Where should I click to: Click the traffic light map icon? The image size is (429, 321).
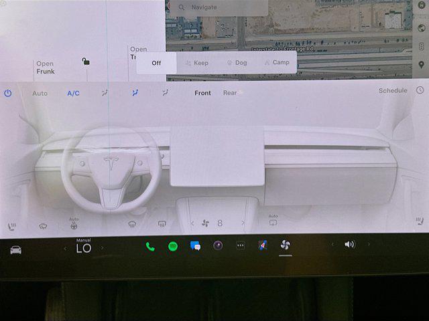422,46
